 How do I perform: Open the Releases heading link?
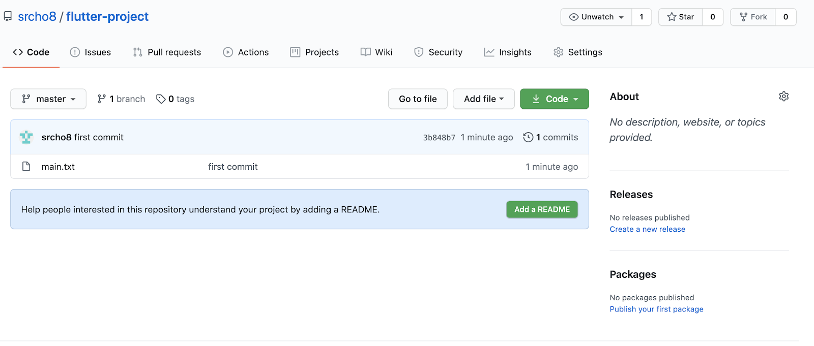point(631,195)
